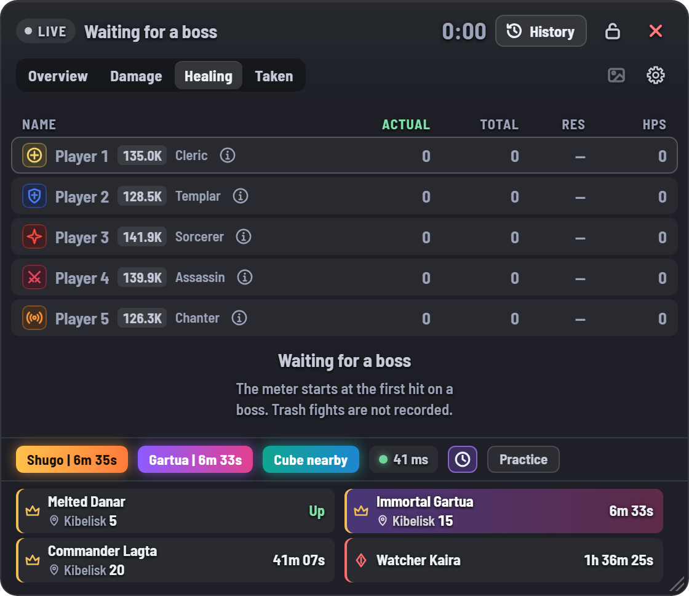The width and height of the screenshot is (689, 596).
Task: Click the 139.9K power badge
Action: [142, 278]
